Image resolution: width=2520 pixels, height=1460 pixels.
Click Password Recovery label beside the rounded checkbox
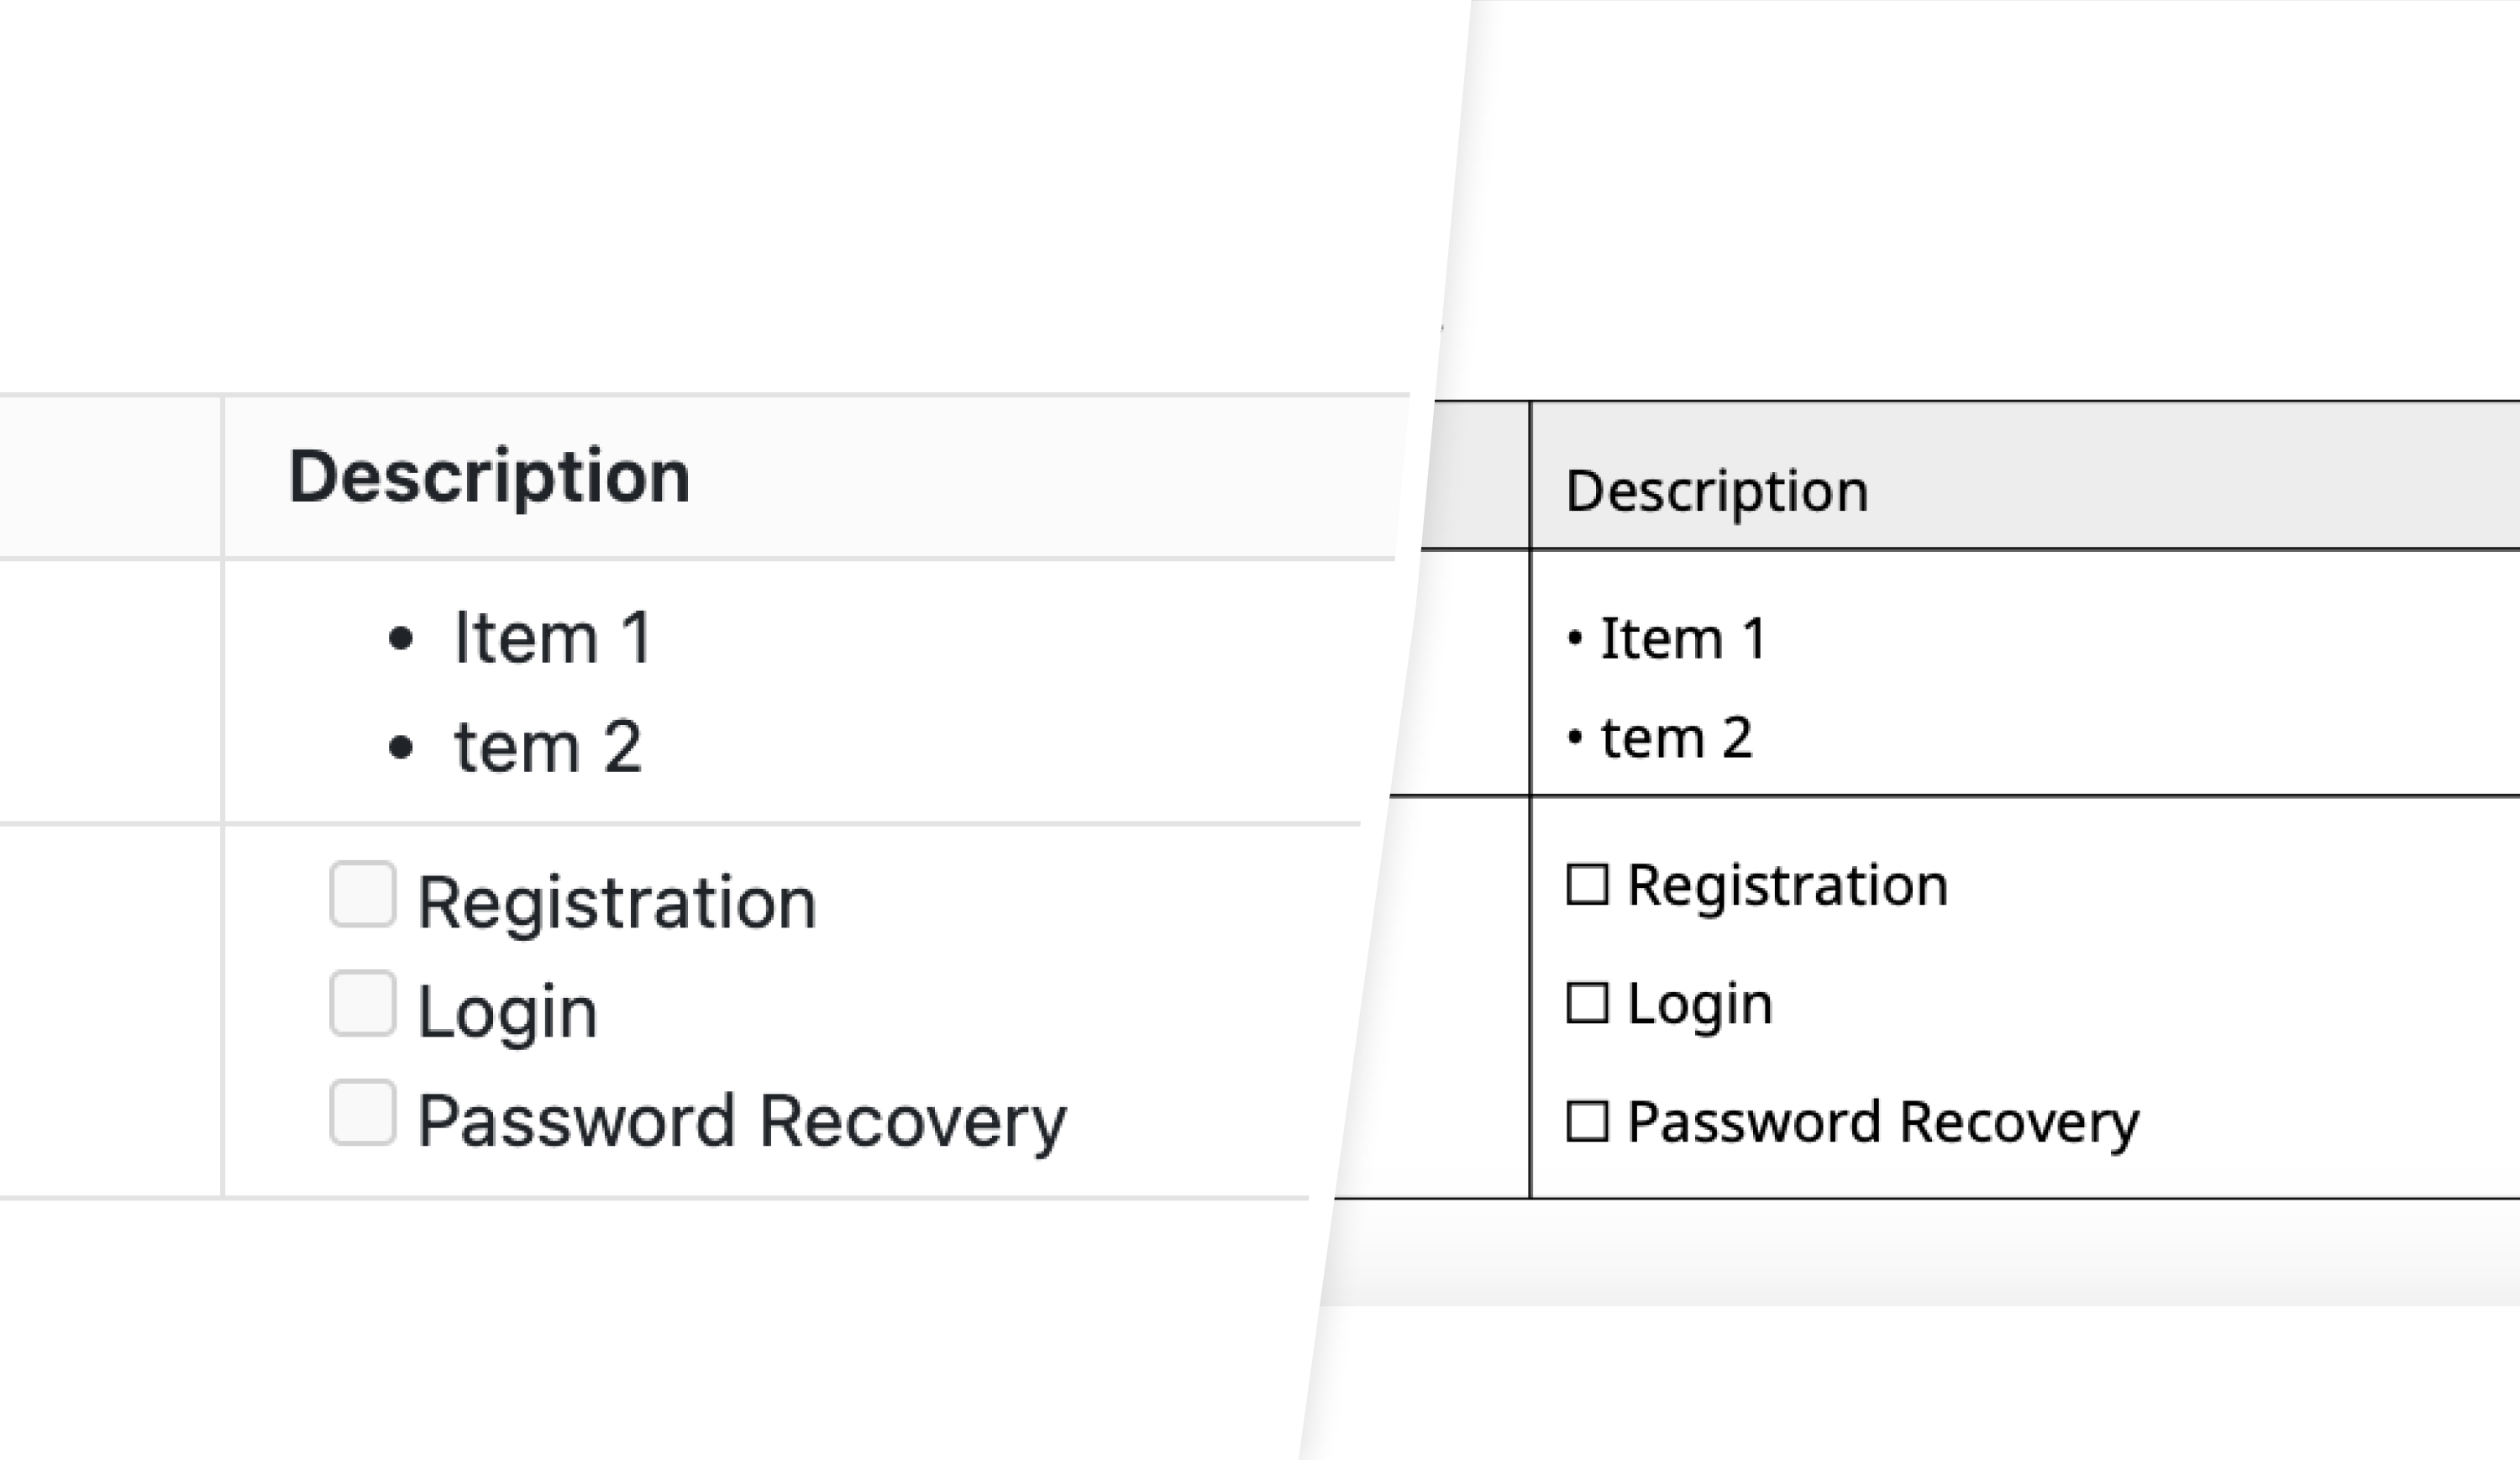pyautogui.click(x=742, y=1121)
